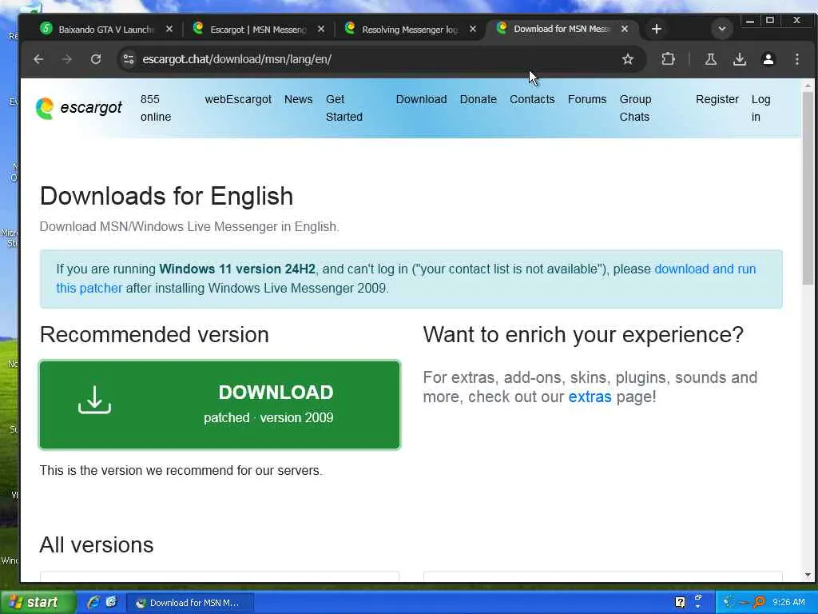
Task: Open the Contacts nav link
Action: pos(531,99)
